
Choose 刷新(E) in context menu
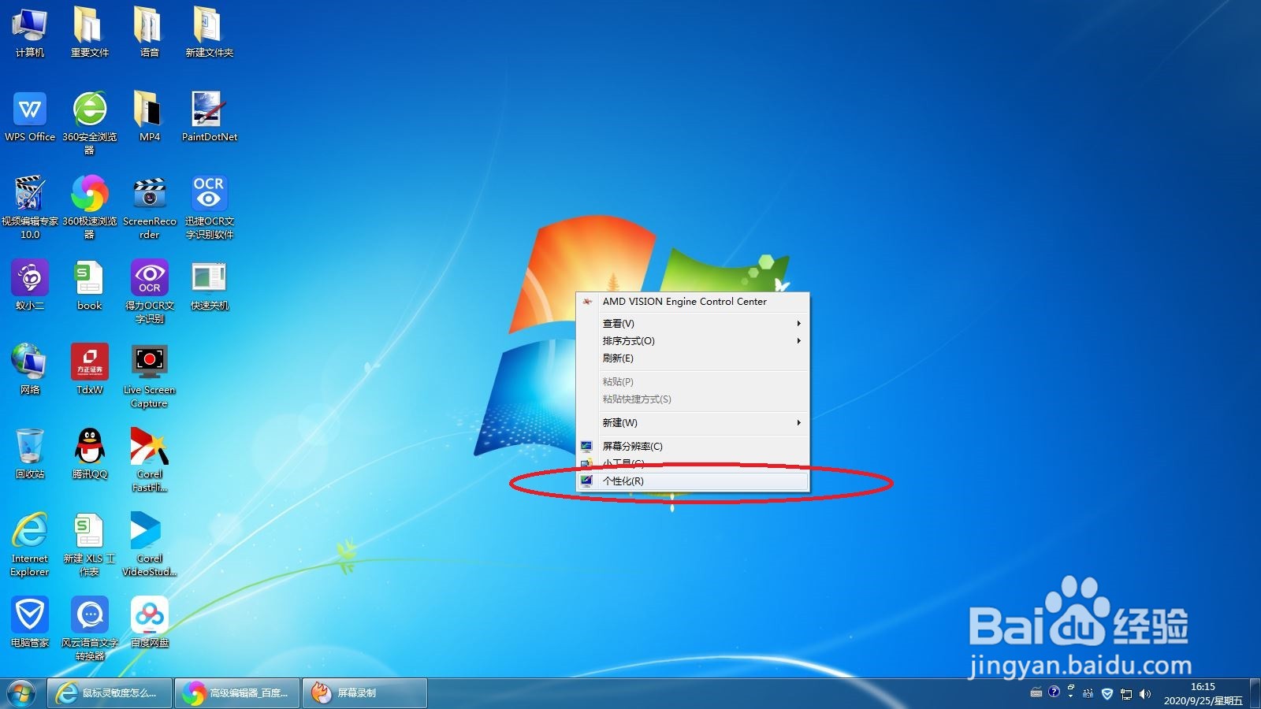[693, 358]
